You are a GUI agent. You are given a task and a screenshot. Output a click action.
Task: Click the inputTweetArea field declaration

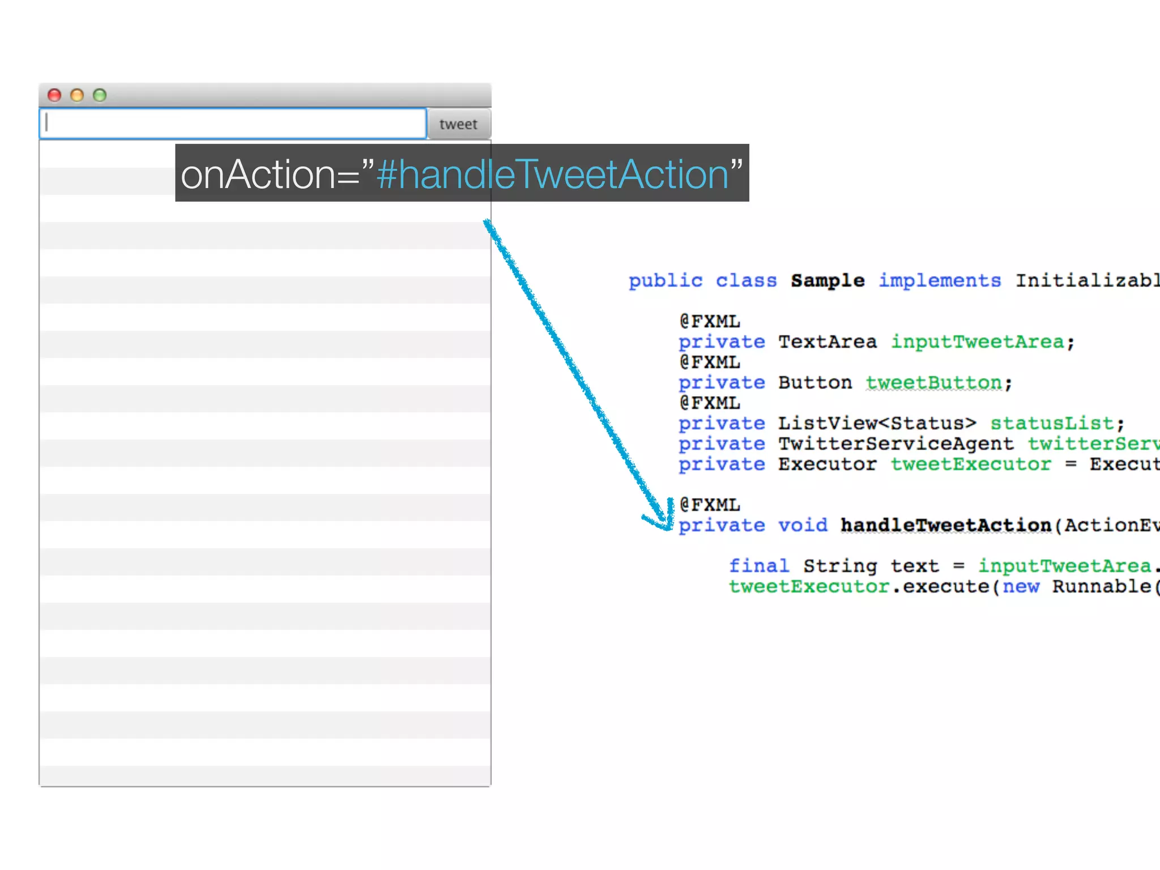(x=978, y=342)
